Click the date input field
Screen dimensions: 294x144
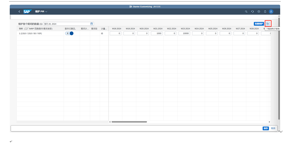click(67, 24)
